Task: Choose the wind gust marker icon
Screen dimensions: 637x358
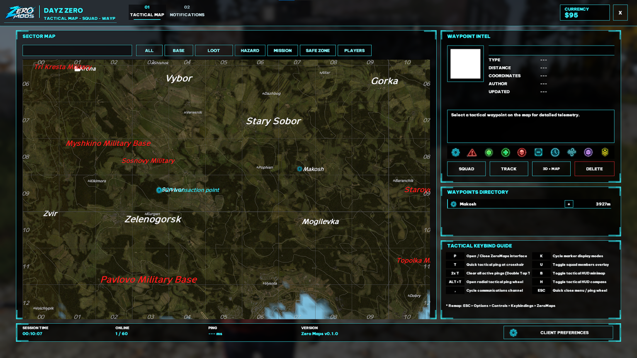Action: (571, 152)
